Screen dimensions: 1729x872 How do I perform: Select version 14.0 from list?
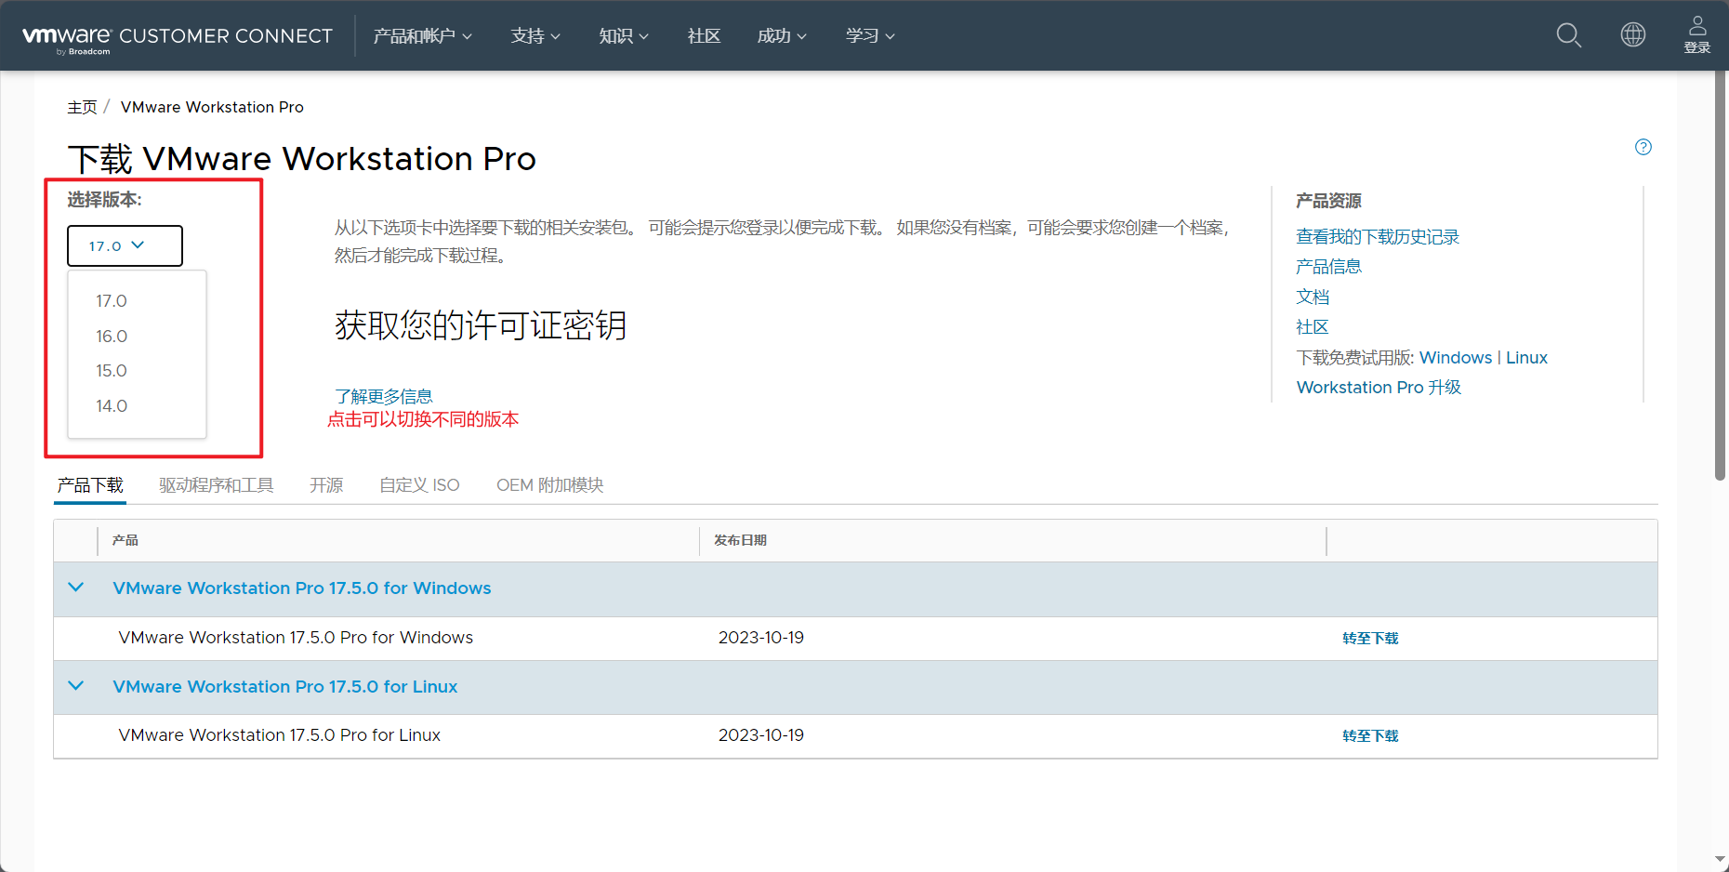click(x=112, y=406)
